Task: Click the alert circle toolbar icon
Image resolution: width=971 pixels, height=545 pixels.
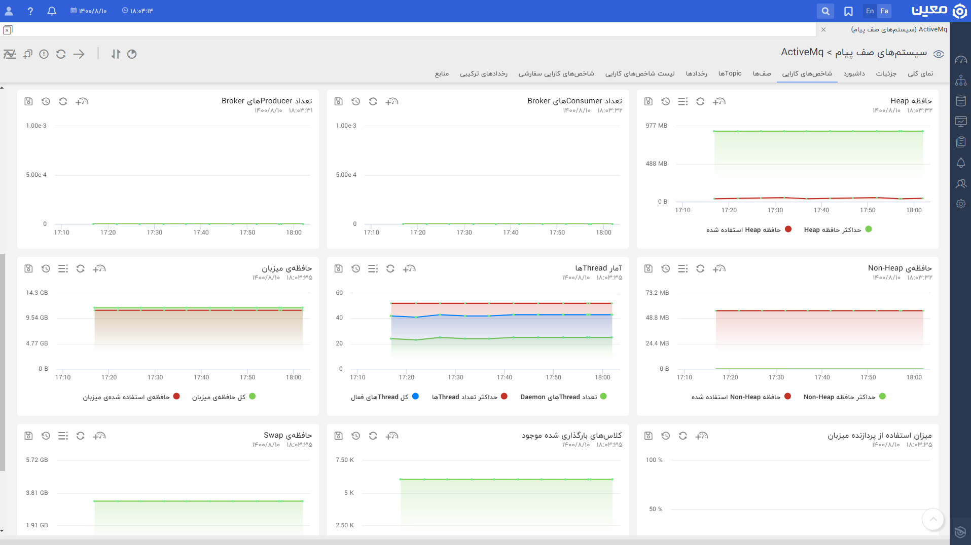Action: coord(44,54)
